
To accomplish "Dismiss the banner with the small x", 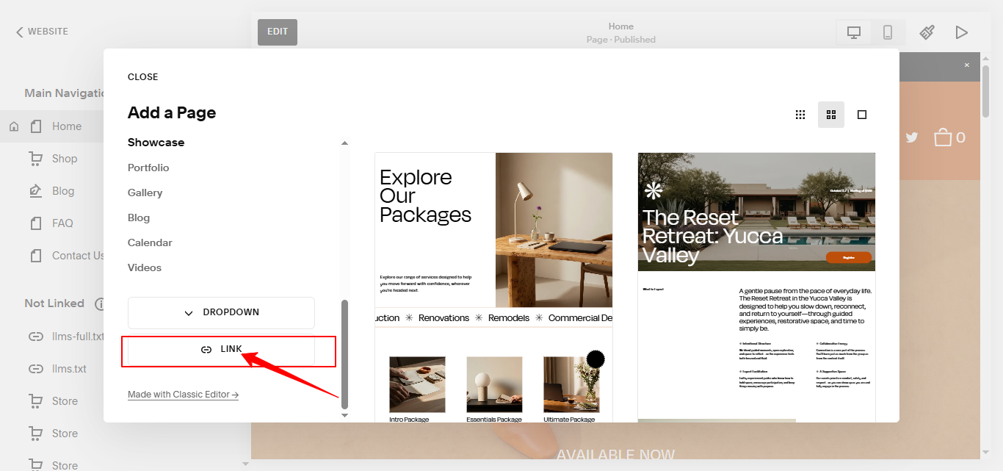I will coord(967,65).
